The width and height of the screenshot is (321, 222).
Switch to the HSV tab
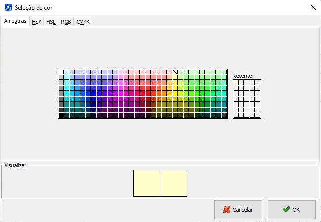(37, 22)
